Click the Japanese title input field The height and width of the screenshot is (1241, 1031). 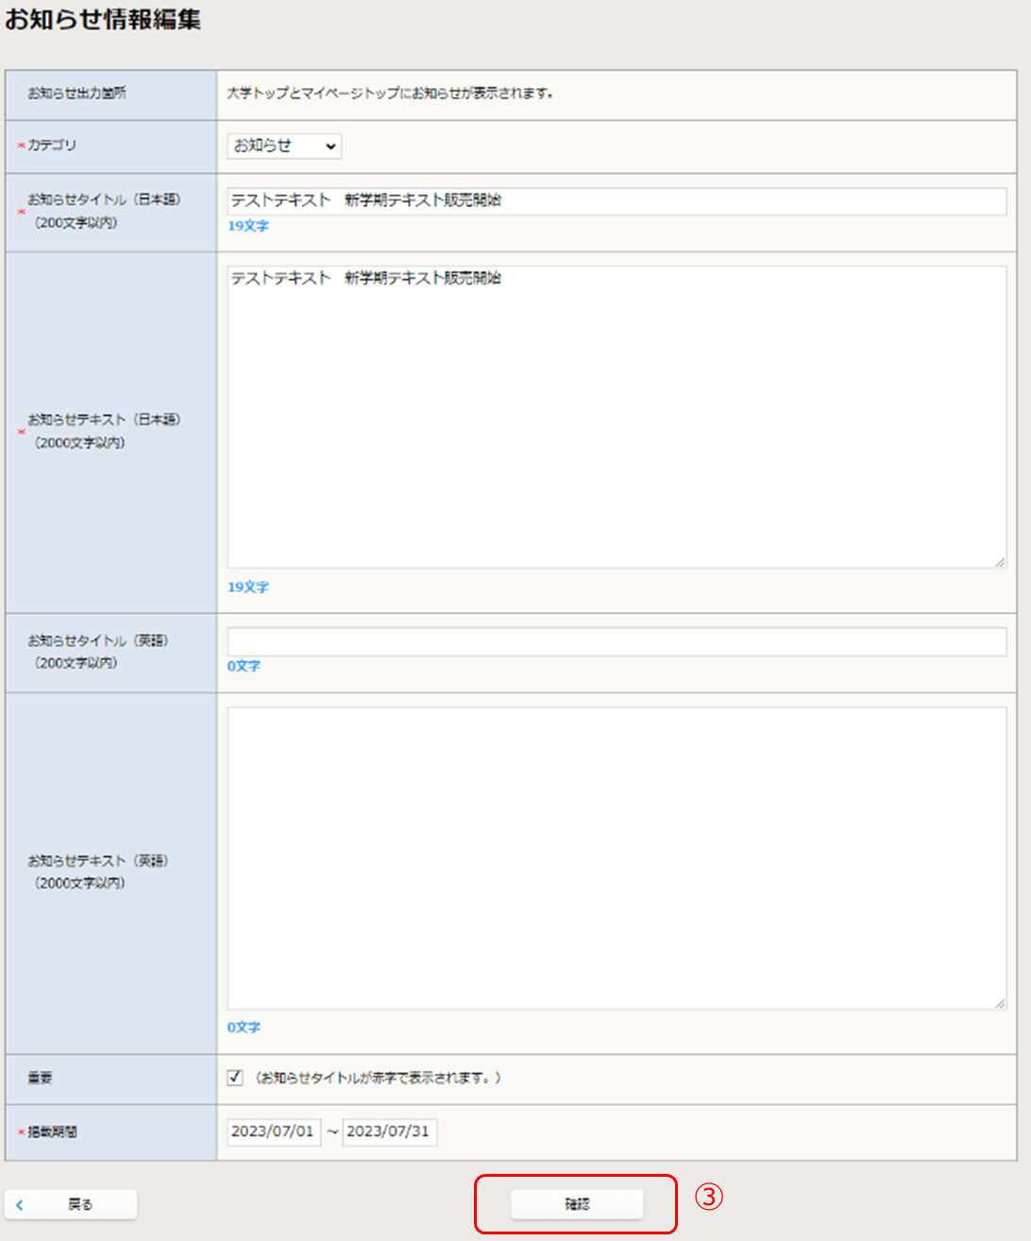click(616, 200)
